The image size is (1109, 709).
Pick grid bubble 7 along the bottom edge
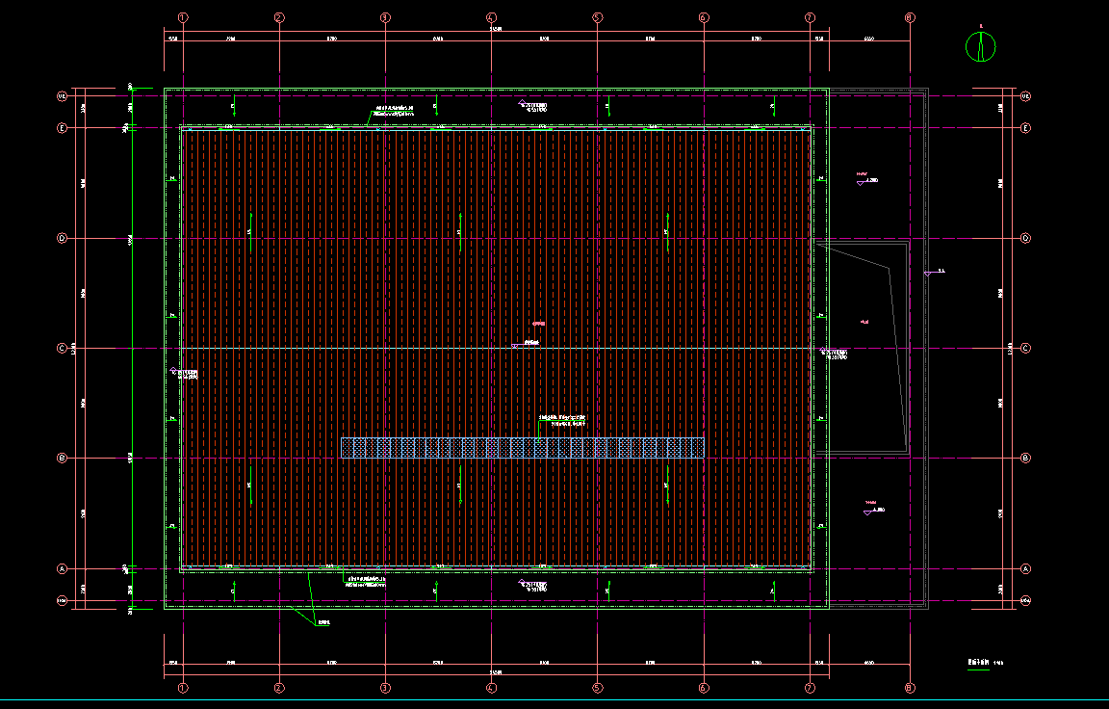pos(810,688)
